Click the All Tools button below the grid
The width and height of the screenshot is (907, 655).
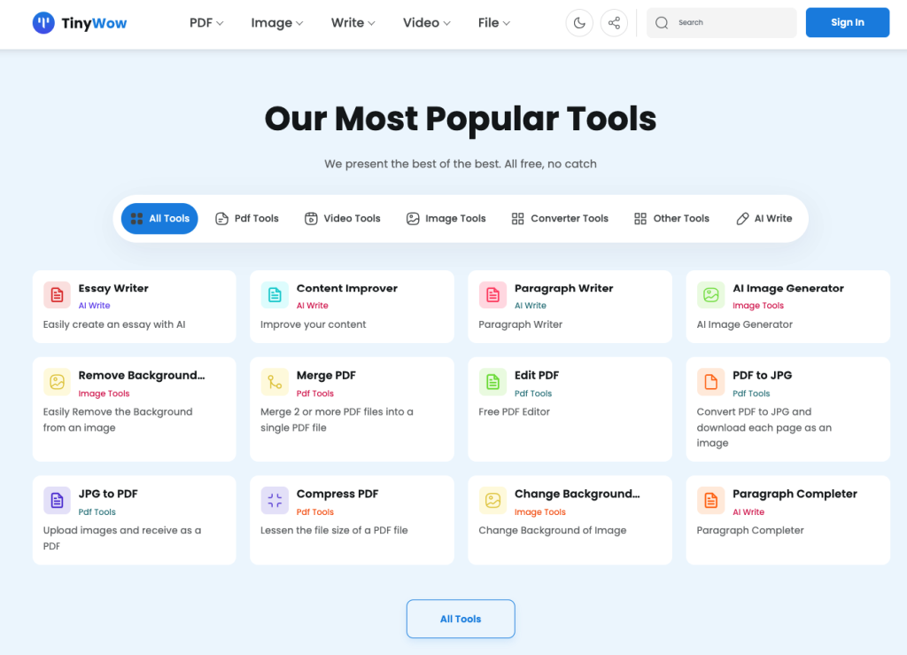coord(460,619)
